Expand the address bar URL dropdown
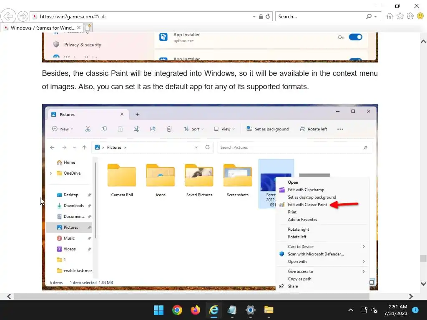The image size is (427, 320). tap(254, 17)
